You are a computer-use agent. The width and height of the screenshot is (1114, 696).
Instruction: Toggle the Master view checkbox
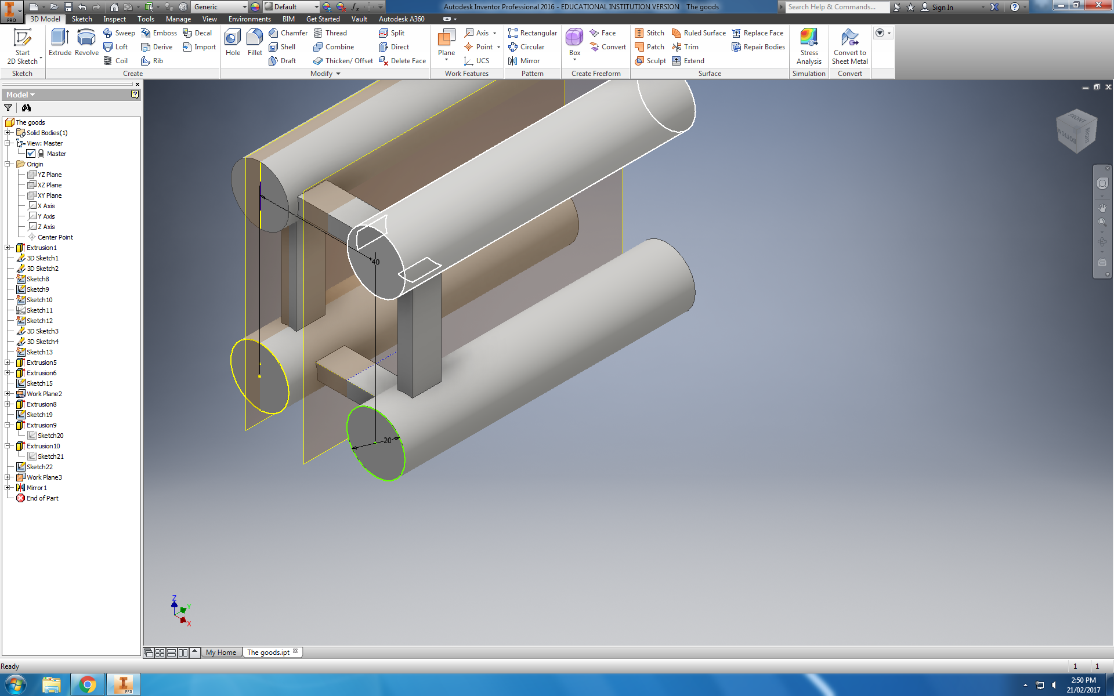31,154
